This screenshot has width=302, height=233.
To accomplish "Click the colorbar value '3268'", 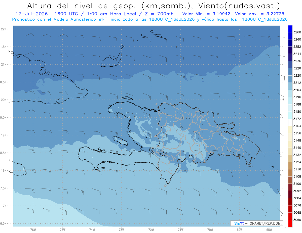I will tap(297, 32).
